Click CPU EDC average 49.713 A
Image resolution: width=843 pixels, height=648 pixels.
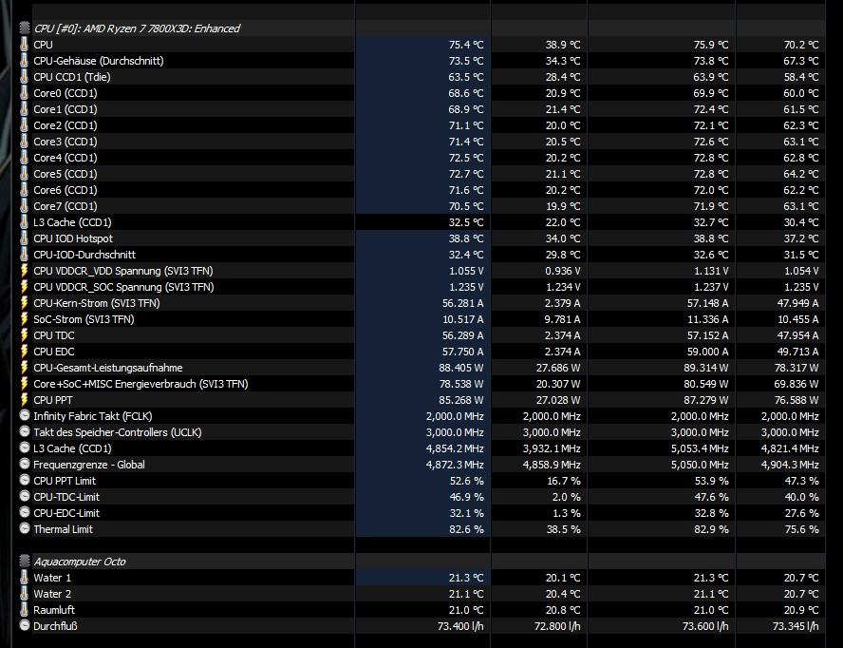797,352
